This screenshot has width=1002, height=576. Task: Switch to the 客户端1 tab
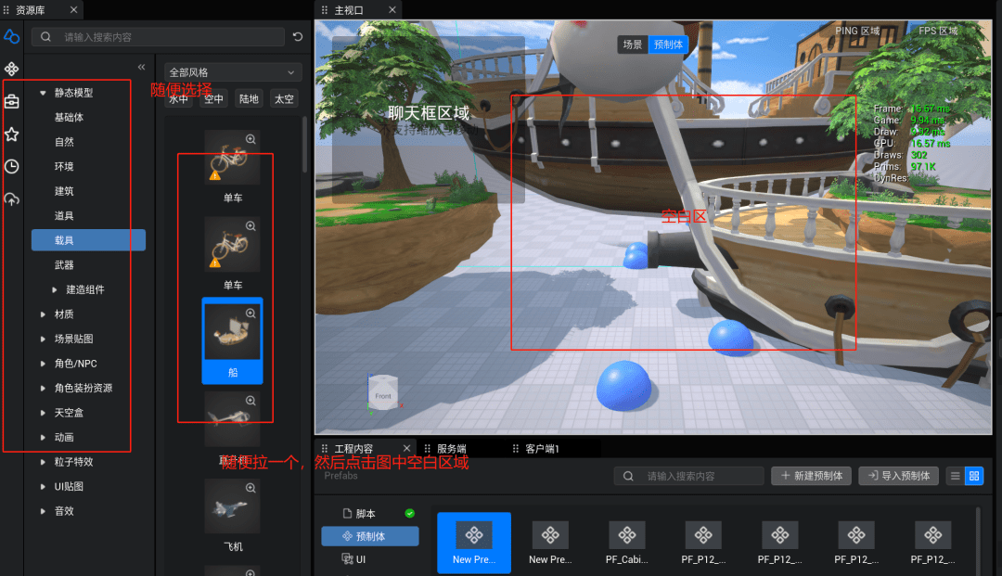[542, 449]
